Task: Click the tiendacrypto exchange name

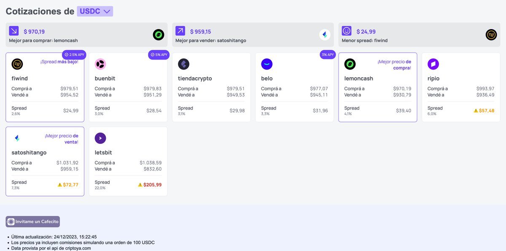Action: pos(195,78)
